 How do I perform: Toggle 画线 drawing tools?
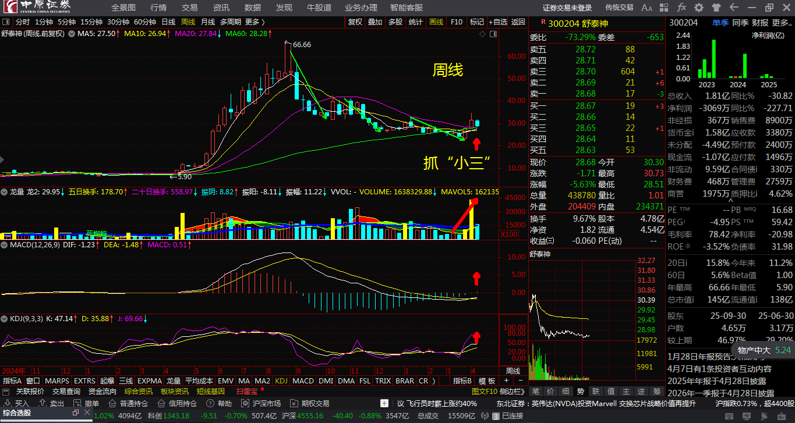tap(436, 22)
